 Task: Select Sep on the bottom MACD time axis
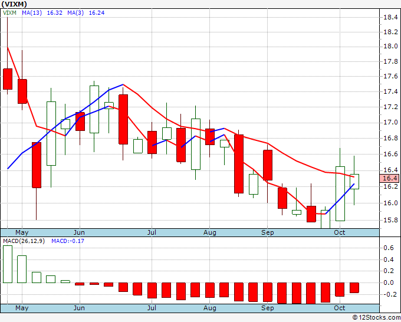tap(268, 308)
